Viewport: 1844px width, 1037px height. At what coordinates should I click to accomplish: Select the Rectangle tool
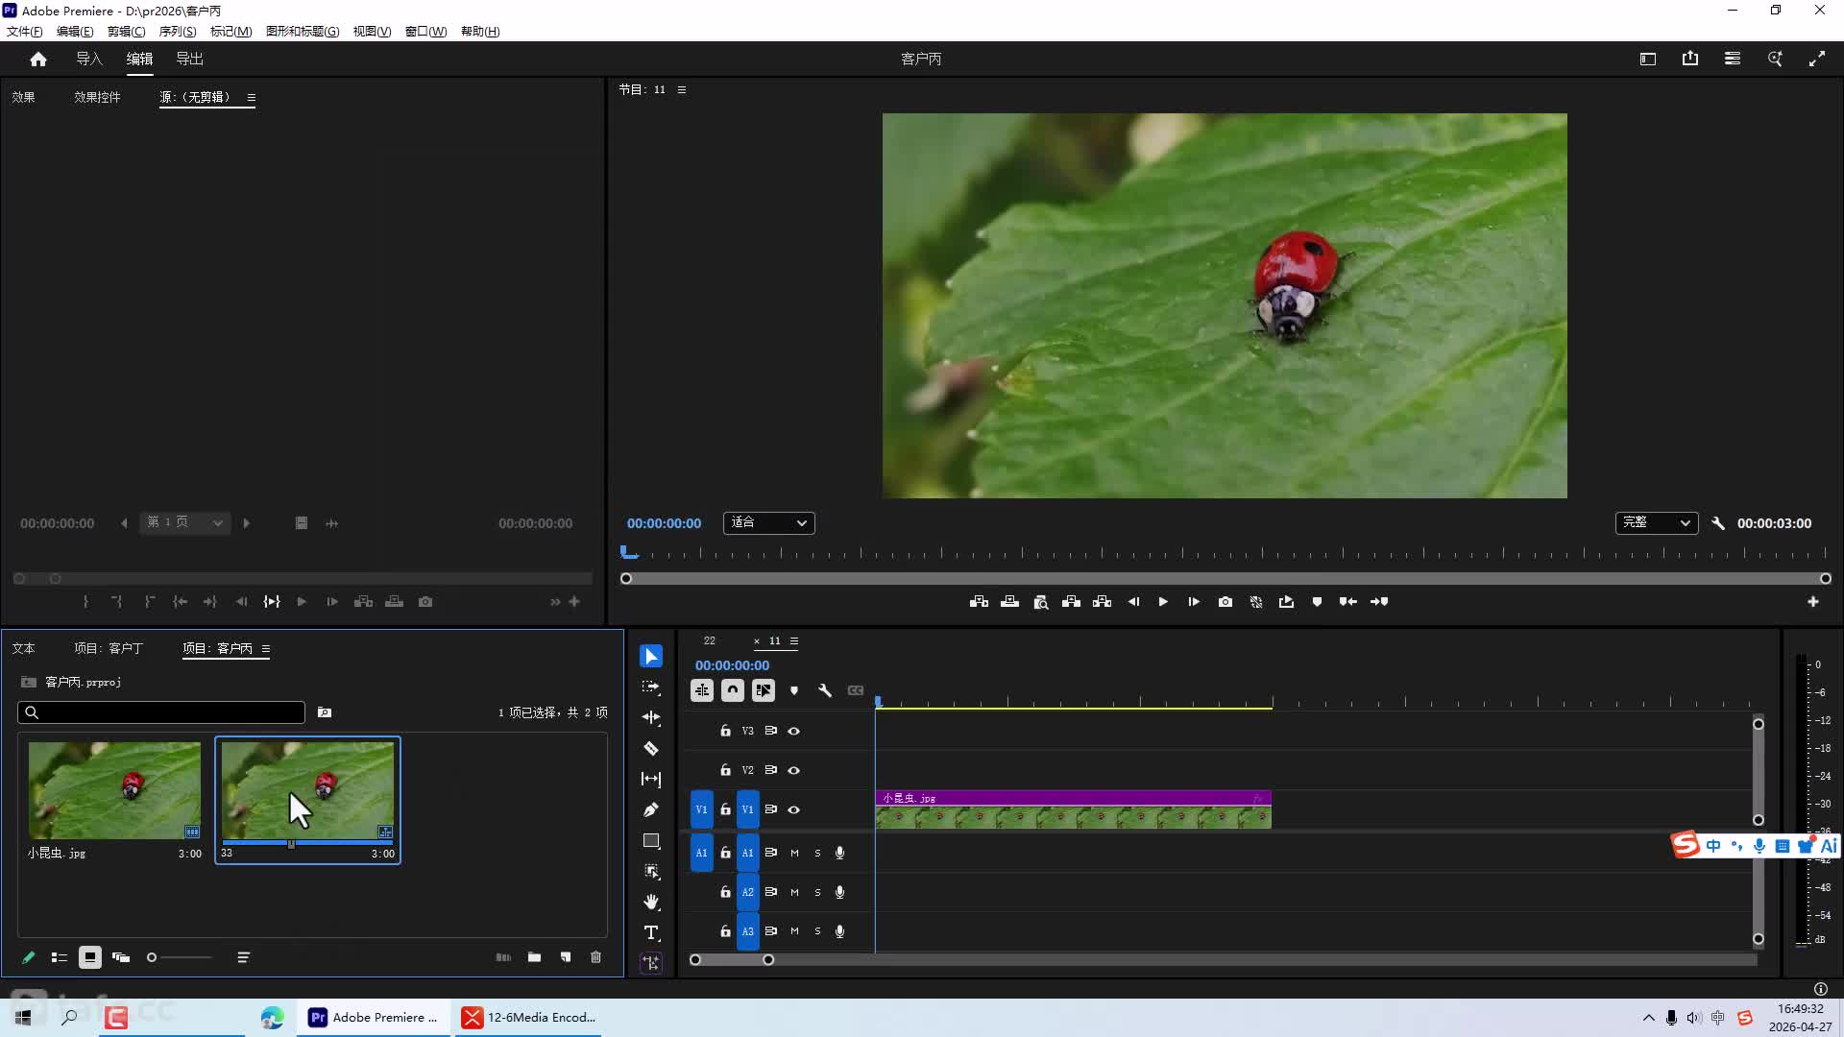(x=651, y=841)
